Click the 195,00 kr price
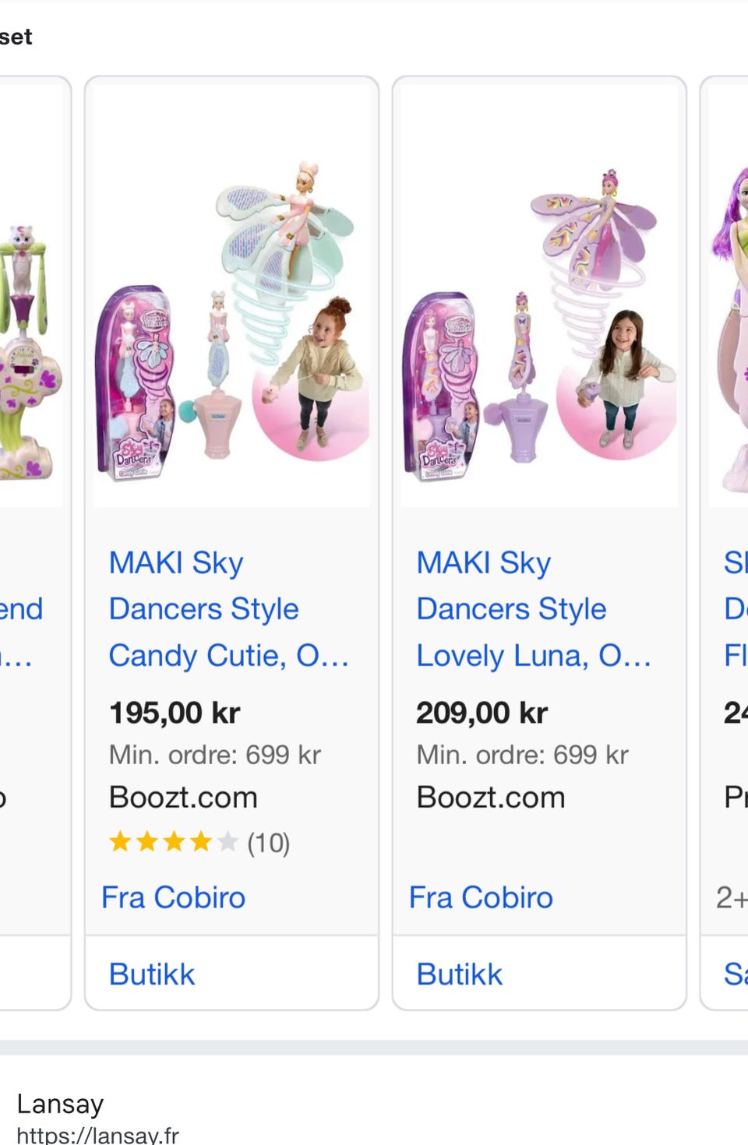This screenshot has width=748, height=1145. tap(175, 713)
